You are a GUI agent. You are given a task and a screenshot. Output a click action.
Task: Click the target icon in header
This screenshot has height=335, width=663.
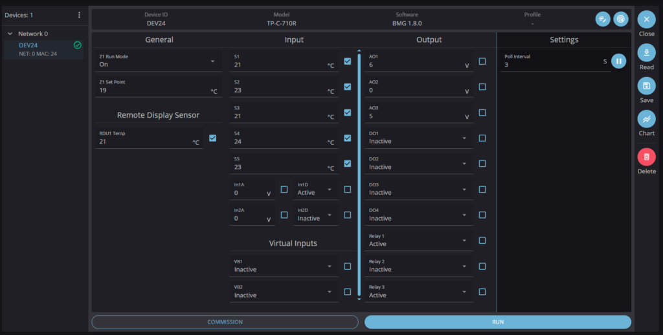pos(621,19)
